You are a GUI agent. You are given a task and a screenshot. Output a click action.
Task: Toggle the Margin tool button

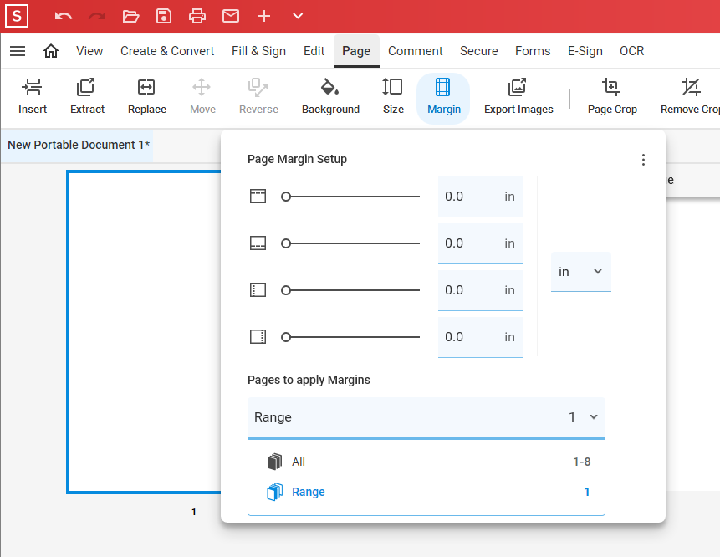443,97
